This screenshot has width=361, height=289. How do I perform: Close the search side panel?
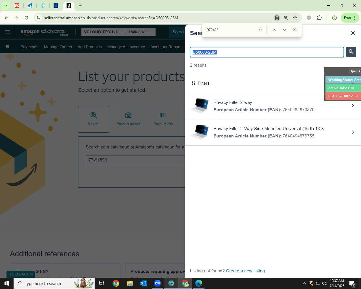(353, 33)
